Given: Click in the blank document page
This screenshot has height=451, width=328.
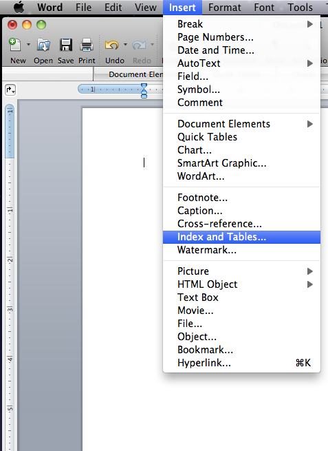Looking at the screenshot, I should click(x=122, y=279).
